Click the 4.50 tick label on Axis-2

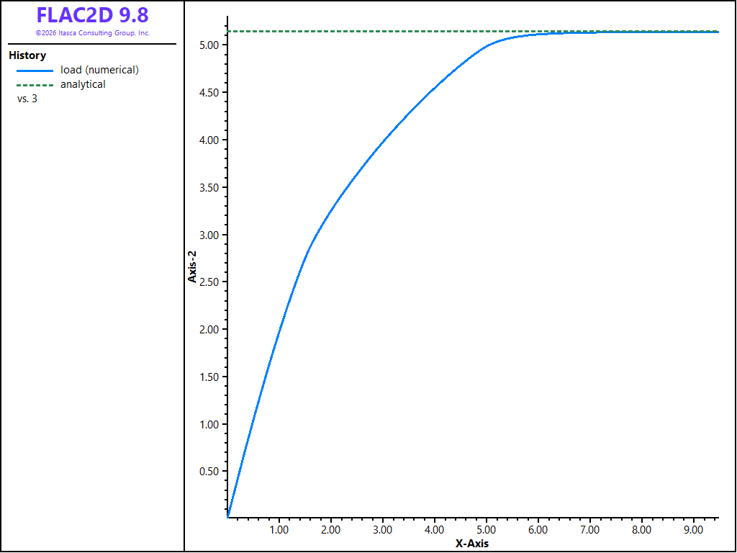pyautogui.click(x=210, y=93)
